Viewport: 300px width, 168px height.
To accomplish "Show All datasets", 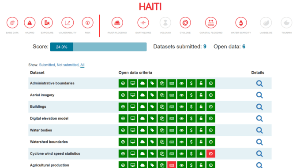I will tap(82, 65).
